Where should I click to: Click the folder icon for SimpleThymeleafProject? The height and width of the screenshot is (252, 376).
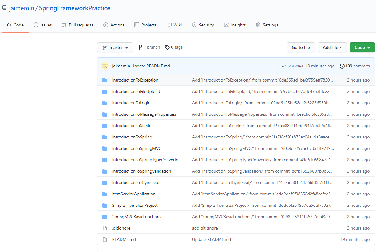(x=105, y=206)
